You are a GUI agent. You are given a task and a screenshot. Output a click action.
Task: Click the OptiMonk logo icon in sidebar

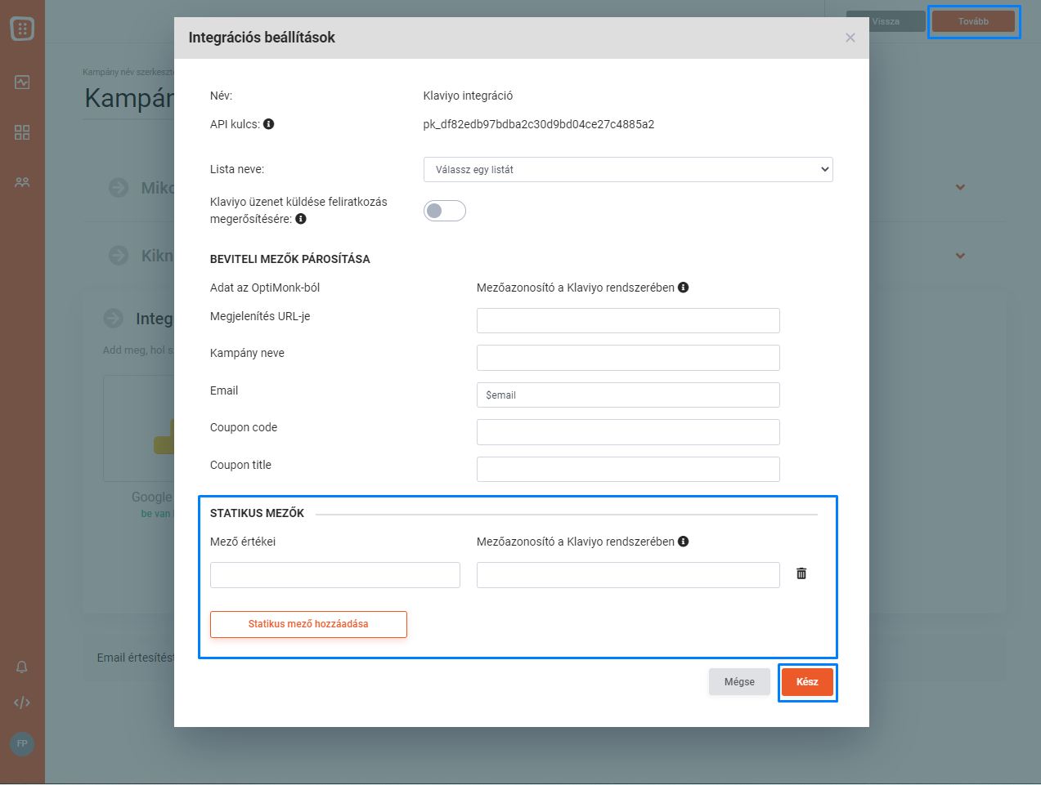[x=22, y=29]
